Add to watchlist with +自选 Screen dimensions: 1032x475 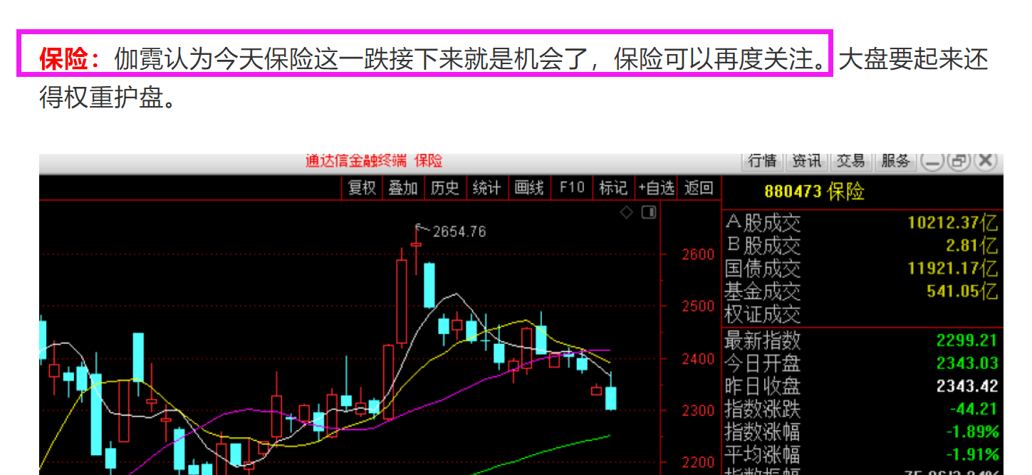tap(656, 188)
